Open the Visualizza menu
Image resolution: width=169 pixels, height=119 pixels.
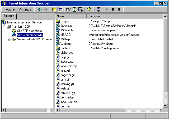[x=25, y=9]
